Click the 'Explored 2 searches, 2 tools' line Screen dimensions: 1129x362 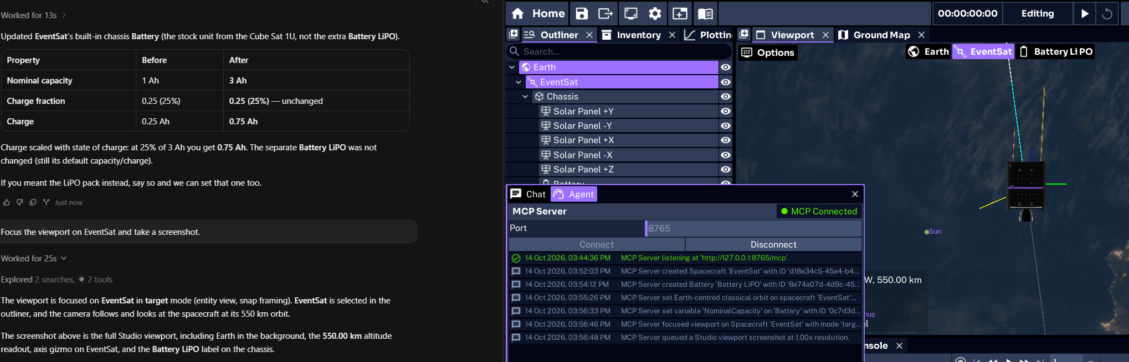point(57,280)
